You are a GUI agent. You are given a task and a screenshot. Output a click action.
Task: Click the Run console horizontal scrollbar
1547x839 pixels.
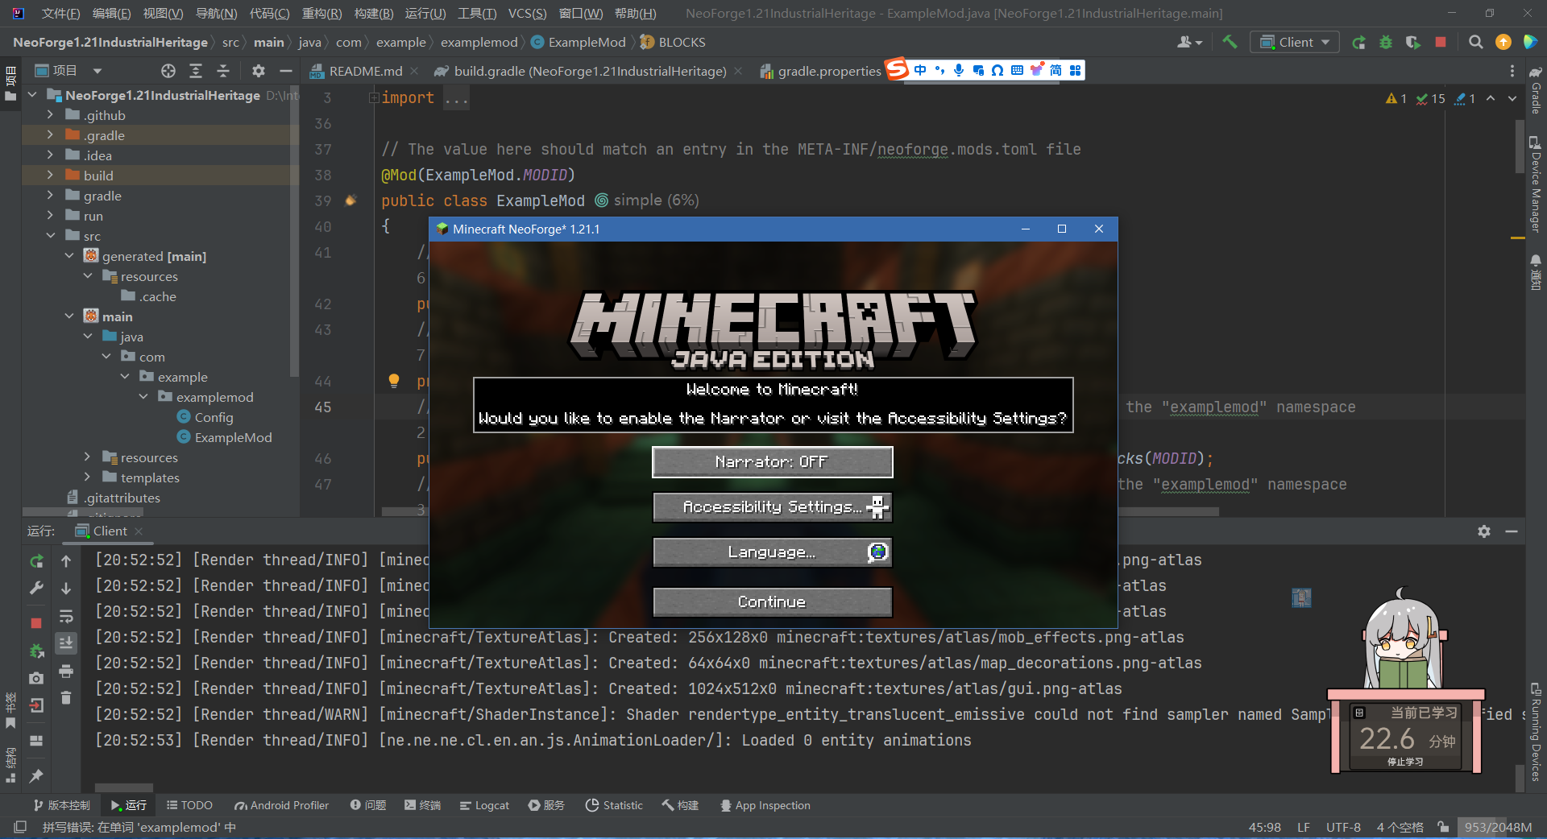pos(124,787)
